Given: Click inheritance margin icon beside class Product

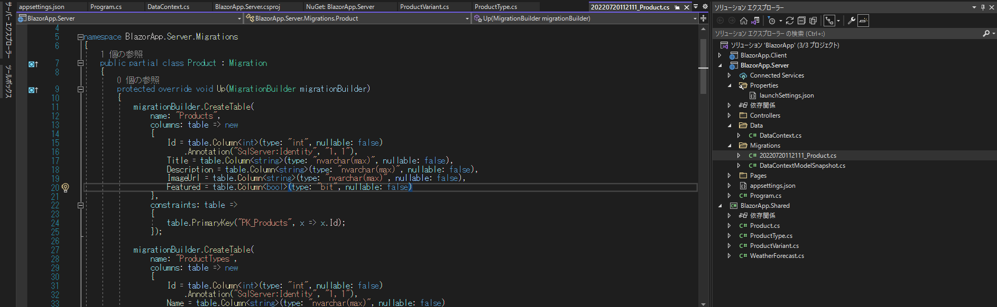Looking at the screenshot, I should [33, 64].
